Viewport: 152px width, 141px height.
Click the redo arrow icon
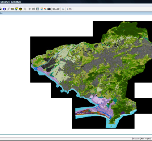coord(58,9)
